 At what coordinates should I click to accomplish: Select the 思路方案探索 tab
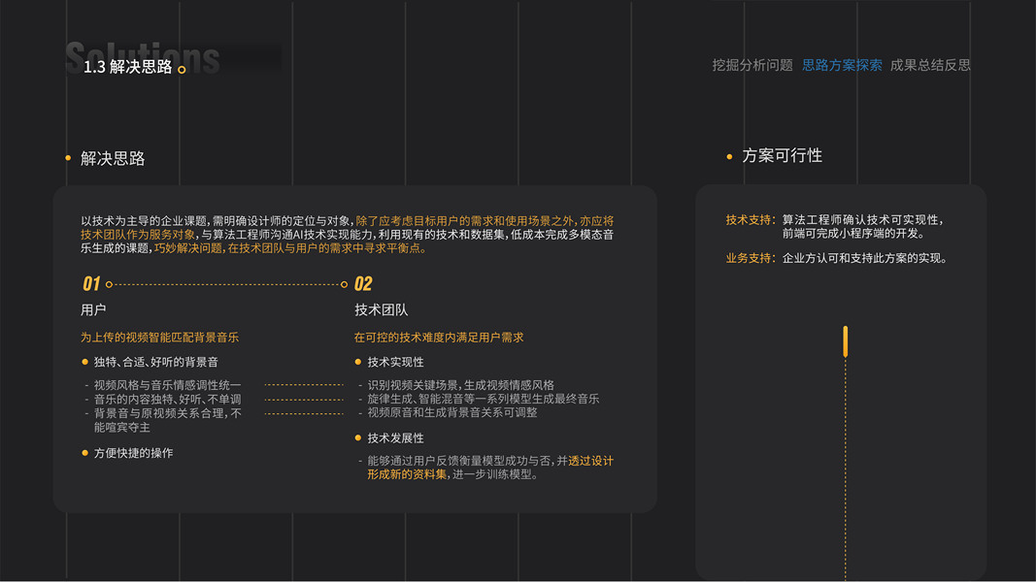coord(842,65)
